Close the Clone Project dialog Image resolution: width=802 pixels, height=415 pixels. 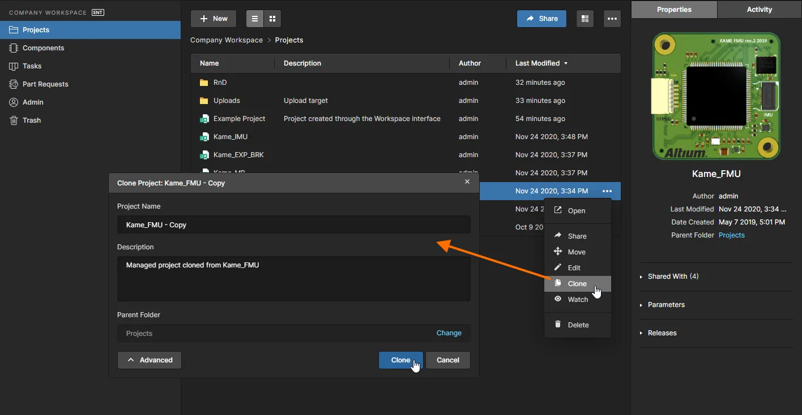(467, 182)
